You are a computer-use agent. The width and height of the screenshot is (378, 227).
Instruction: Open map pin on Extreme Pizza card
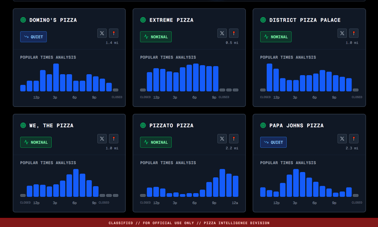[234, 33]
